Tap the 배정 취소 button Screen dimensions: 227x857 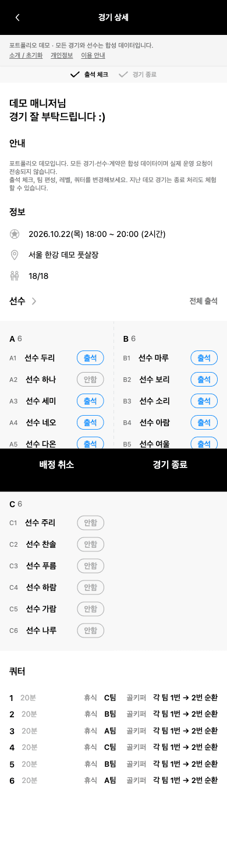point(56,465)
